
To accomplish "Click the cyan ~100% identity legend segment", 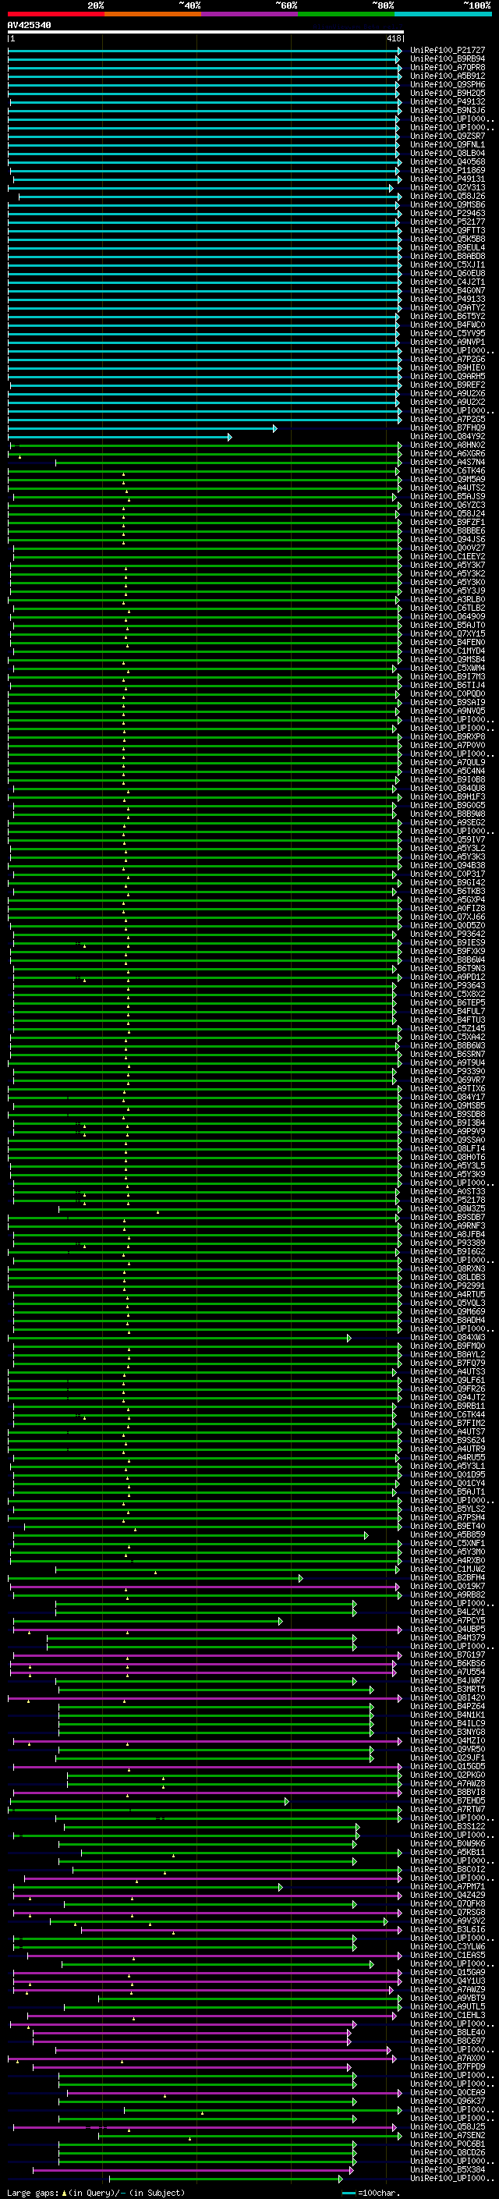I will click(x=444, y=14).
